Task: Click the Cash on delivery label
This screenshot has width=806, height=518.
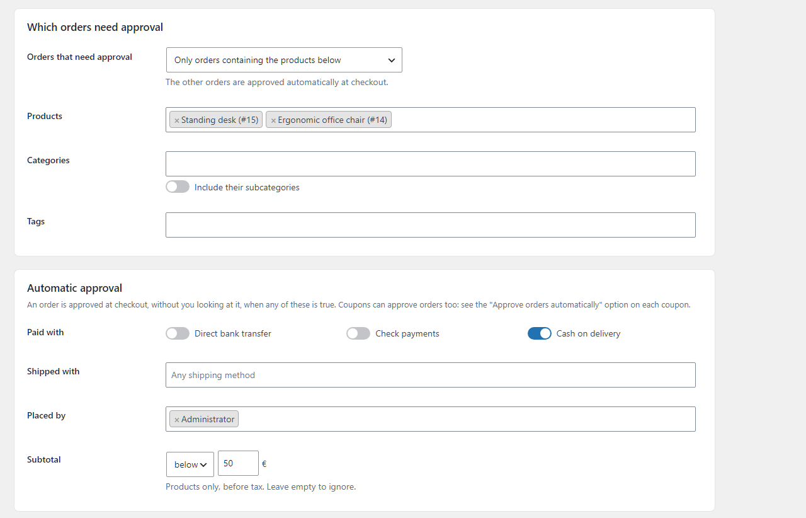Action: (x=588, y=333)
